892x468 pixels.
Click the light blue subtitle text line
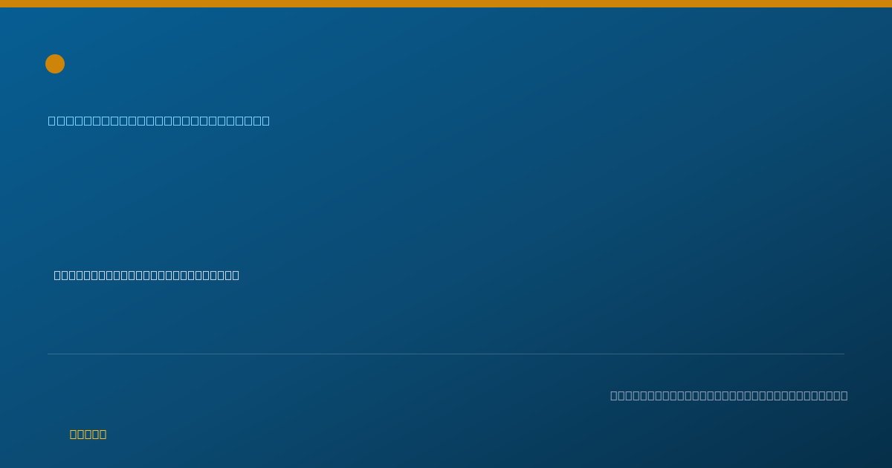[x=159, y=120]
